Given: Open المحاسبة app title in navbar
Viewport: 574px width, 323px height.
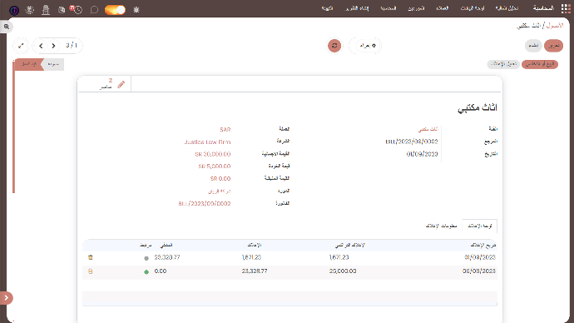Looking at the screenshot, I should [543, 8].
